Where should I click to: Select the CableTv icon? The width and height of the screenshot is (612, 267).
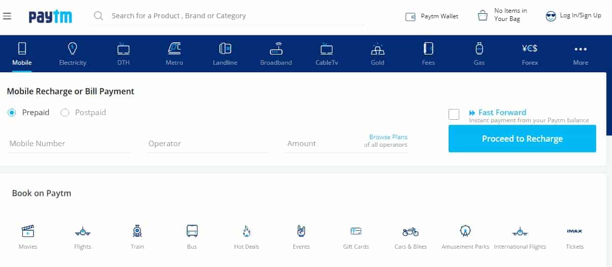pos(326,49)
